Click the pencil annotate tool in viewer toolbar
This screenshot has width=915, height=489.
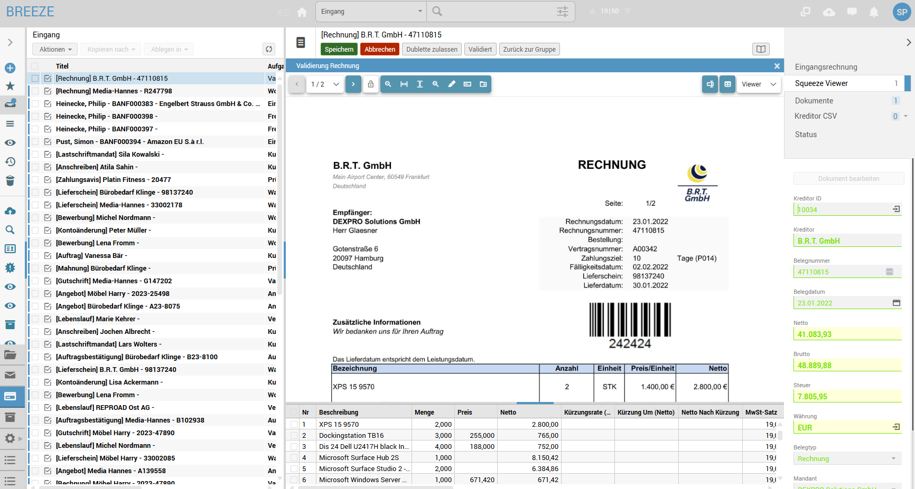(451, 84)
